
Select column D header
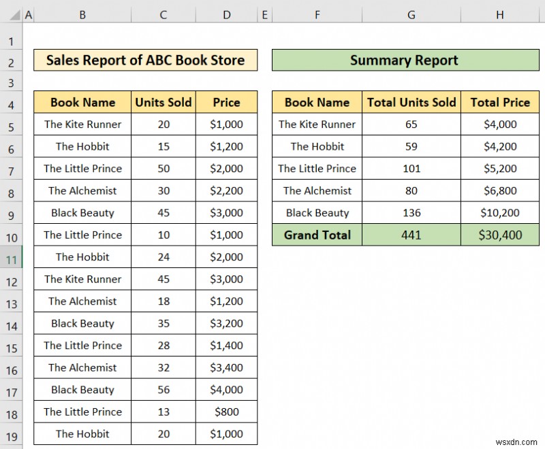[x=226, y=14]
